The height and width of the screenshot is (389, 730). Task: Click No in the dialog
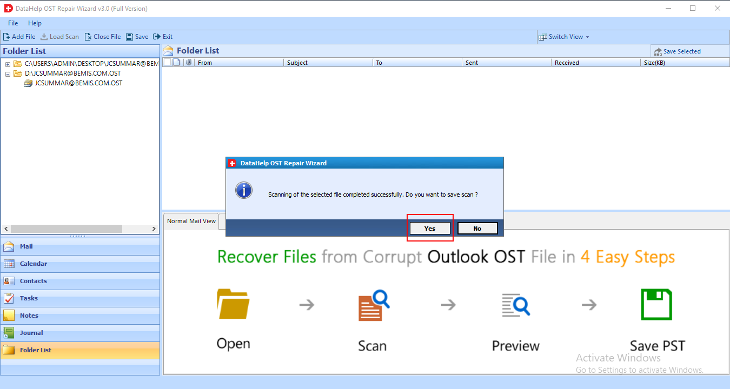click(x=477, y=229)
